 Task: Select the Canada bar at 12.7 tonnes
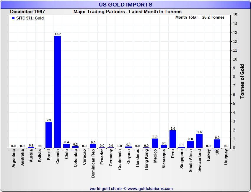(58, 92)
